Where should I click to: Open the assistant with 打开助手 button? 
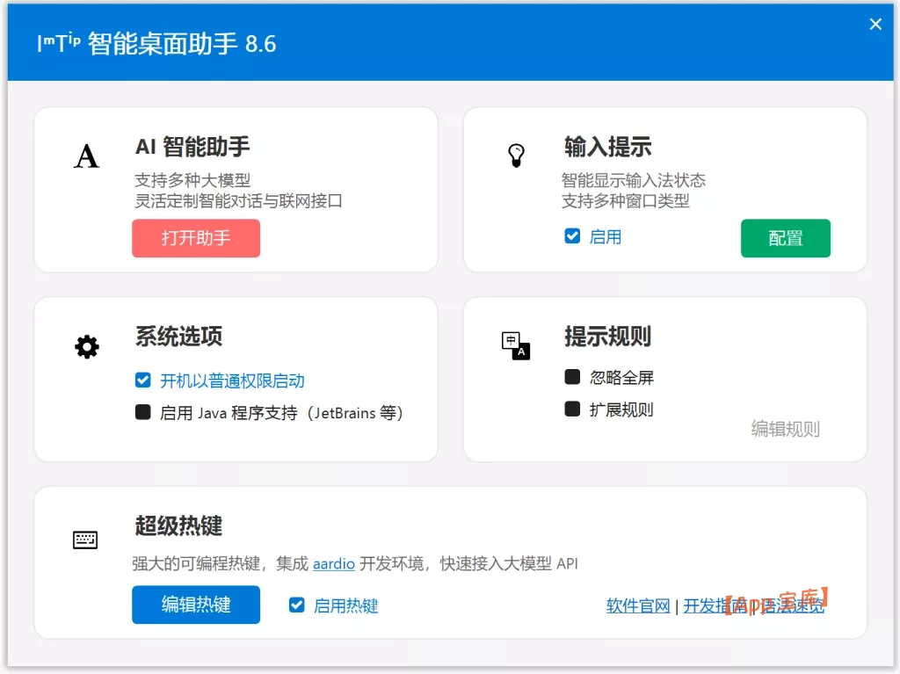pos(196,238)
